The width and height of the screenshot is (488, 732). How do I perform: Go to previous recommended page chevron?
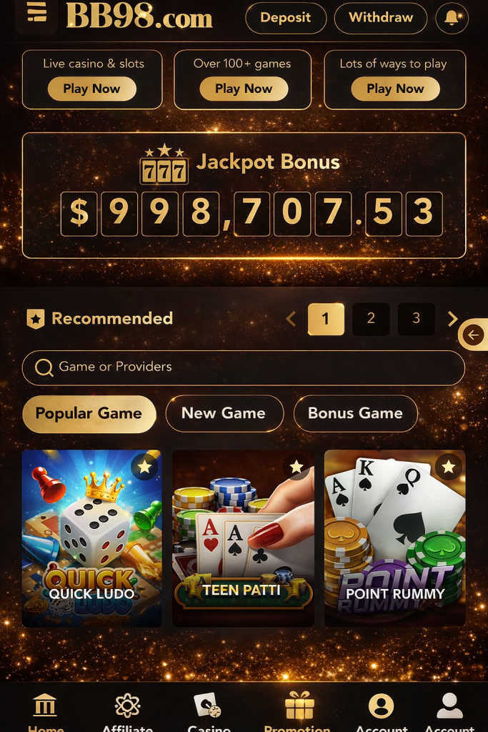point(291,319)
